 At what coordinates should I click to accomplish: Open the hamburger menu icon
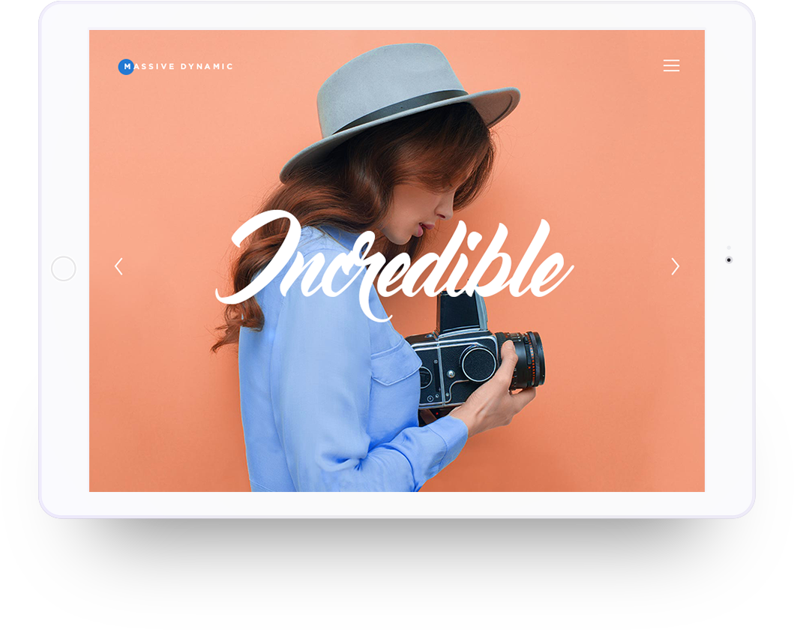tap(672, 66)
